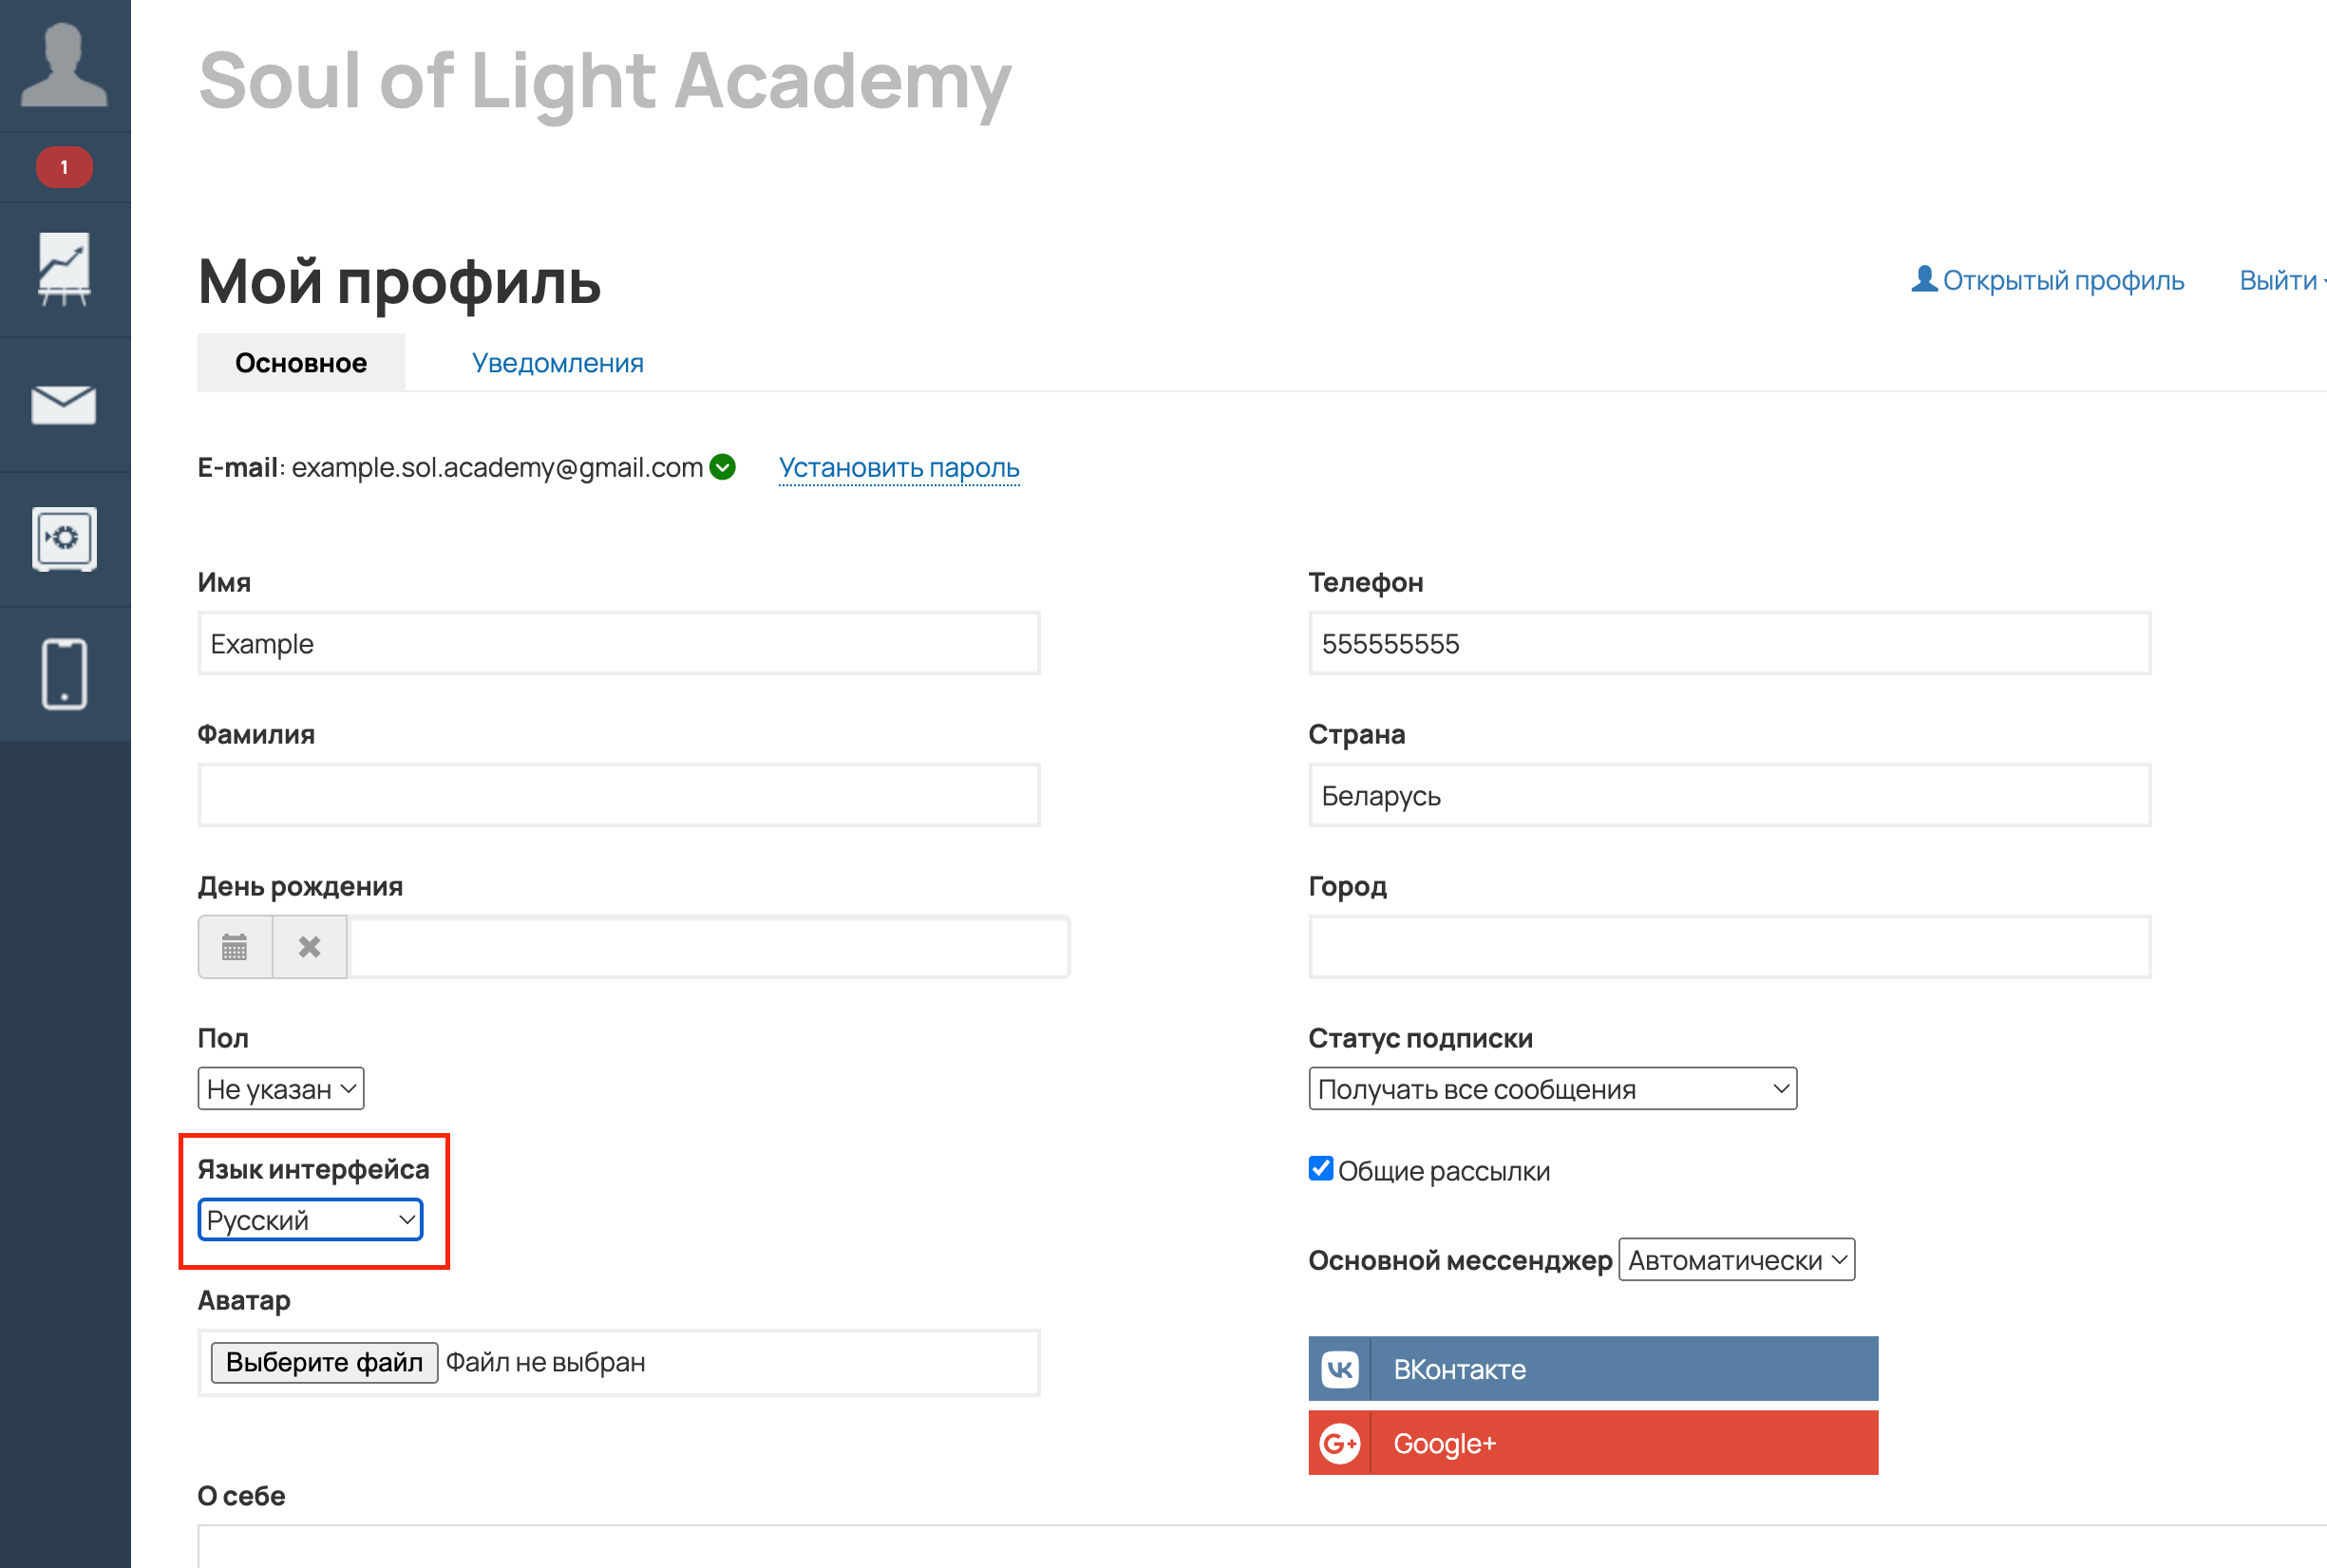Select the Основное tab

tap(301, 363)
